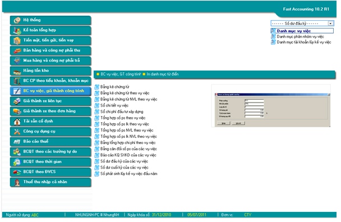Open Sổ chi tiết vụ việc report
Viewport: 341px width, 222px height.
pos(112,105)
